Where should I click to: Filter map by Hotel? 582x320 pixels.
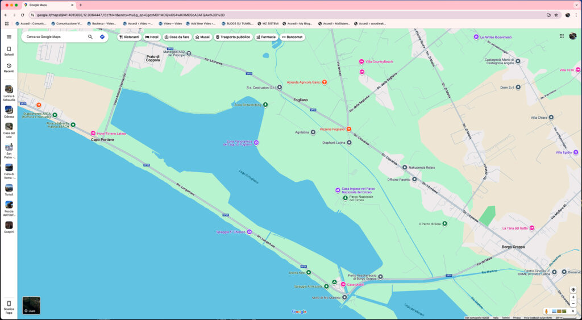tap(151, 37)
